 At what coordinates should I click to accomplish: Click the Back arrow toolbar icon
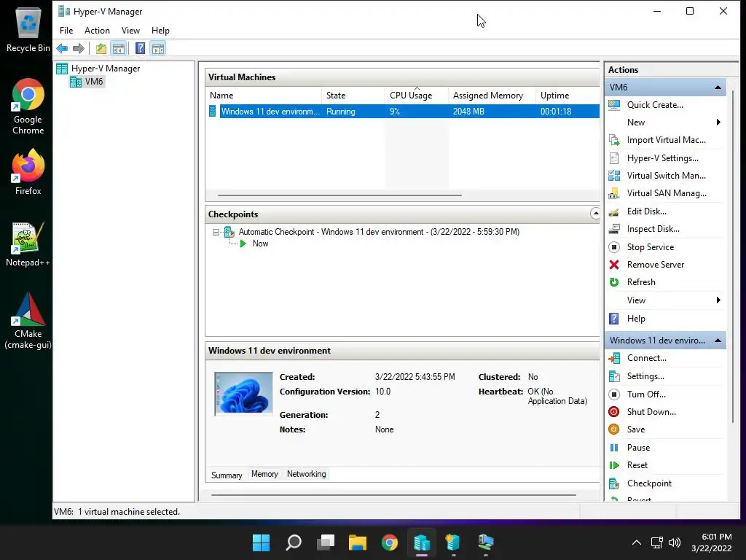(x=62, y=48)
